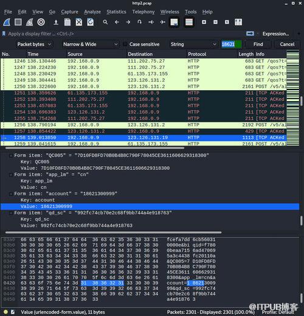Collapse the app_lm form item
The image size is (304, 316).
[10, 175]
